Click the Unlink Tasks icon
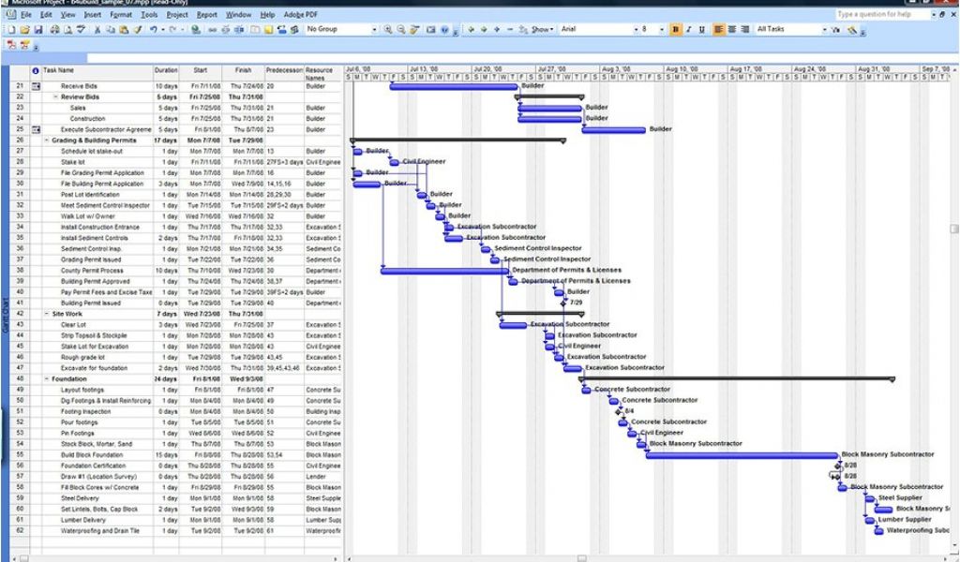The image size is (960, 562). coord(225,29)
